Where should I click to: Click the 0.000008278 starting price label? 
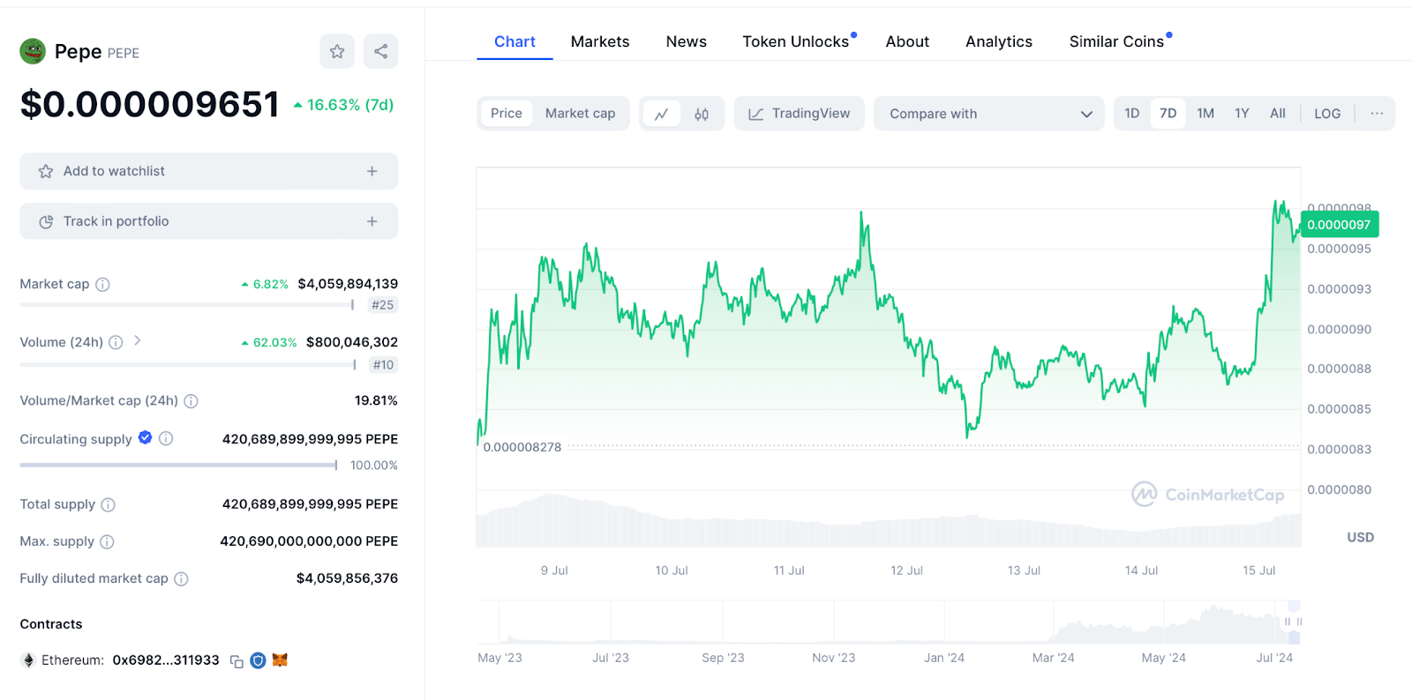pyautogui.click(x=522, y=447)
